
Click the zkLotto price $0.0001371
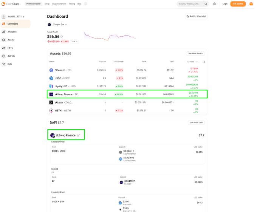[140, 102]
